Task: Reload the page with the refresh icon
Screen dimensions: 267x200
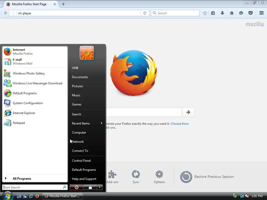Action: [145, 13]
